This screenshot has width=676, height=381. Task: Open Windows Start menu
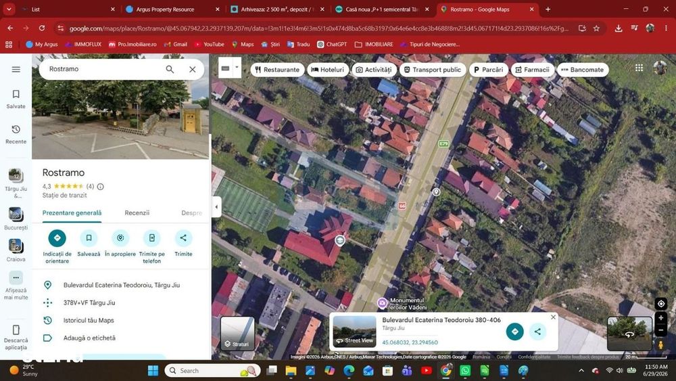click(153, 371)
